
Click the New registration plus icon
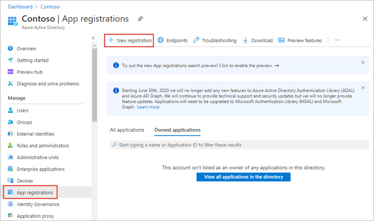[111, 40]
